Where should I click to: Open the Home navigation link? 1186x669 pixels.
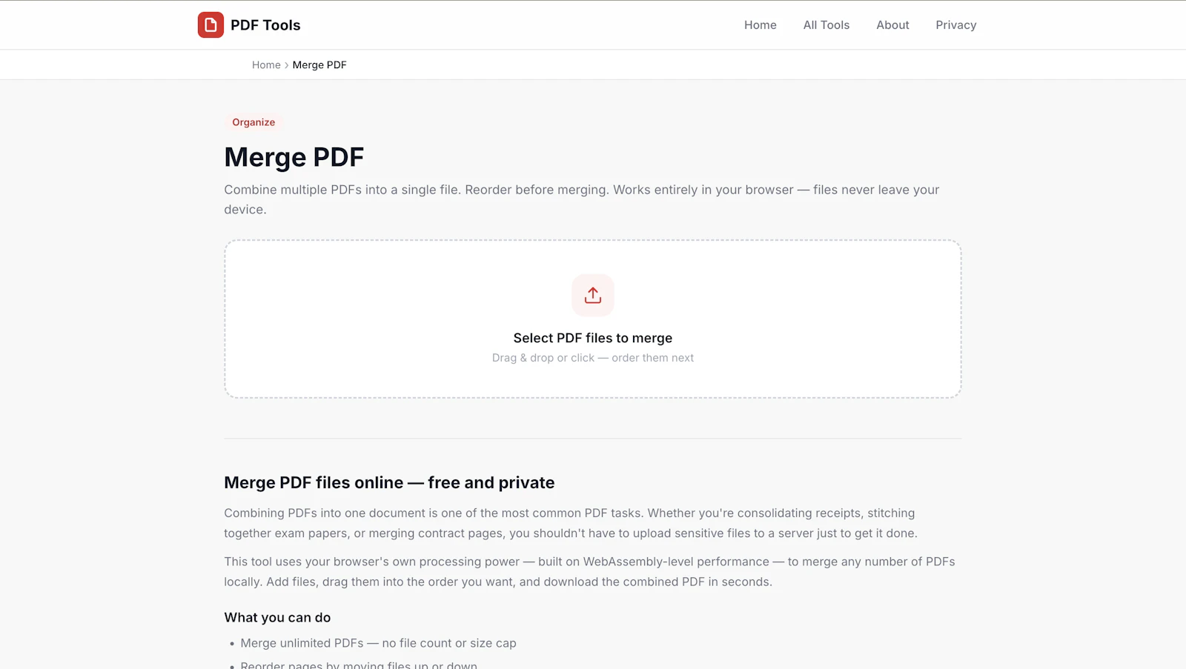[761, 25]
